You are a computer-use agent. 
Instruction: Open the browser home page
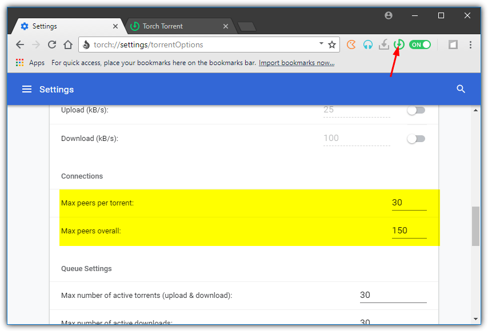point(68,45)
